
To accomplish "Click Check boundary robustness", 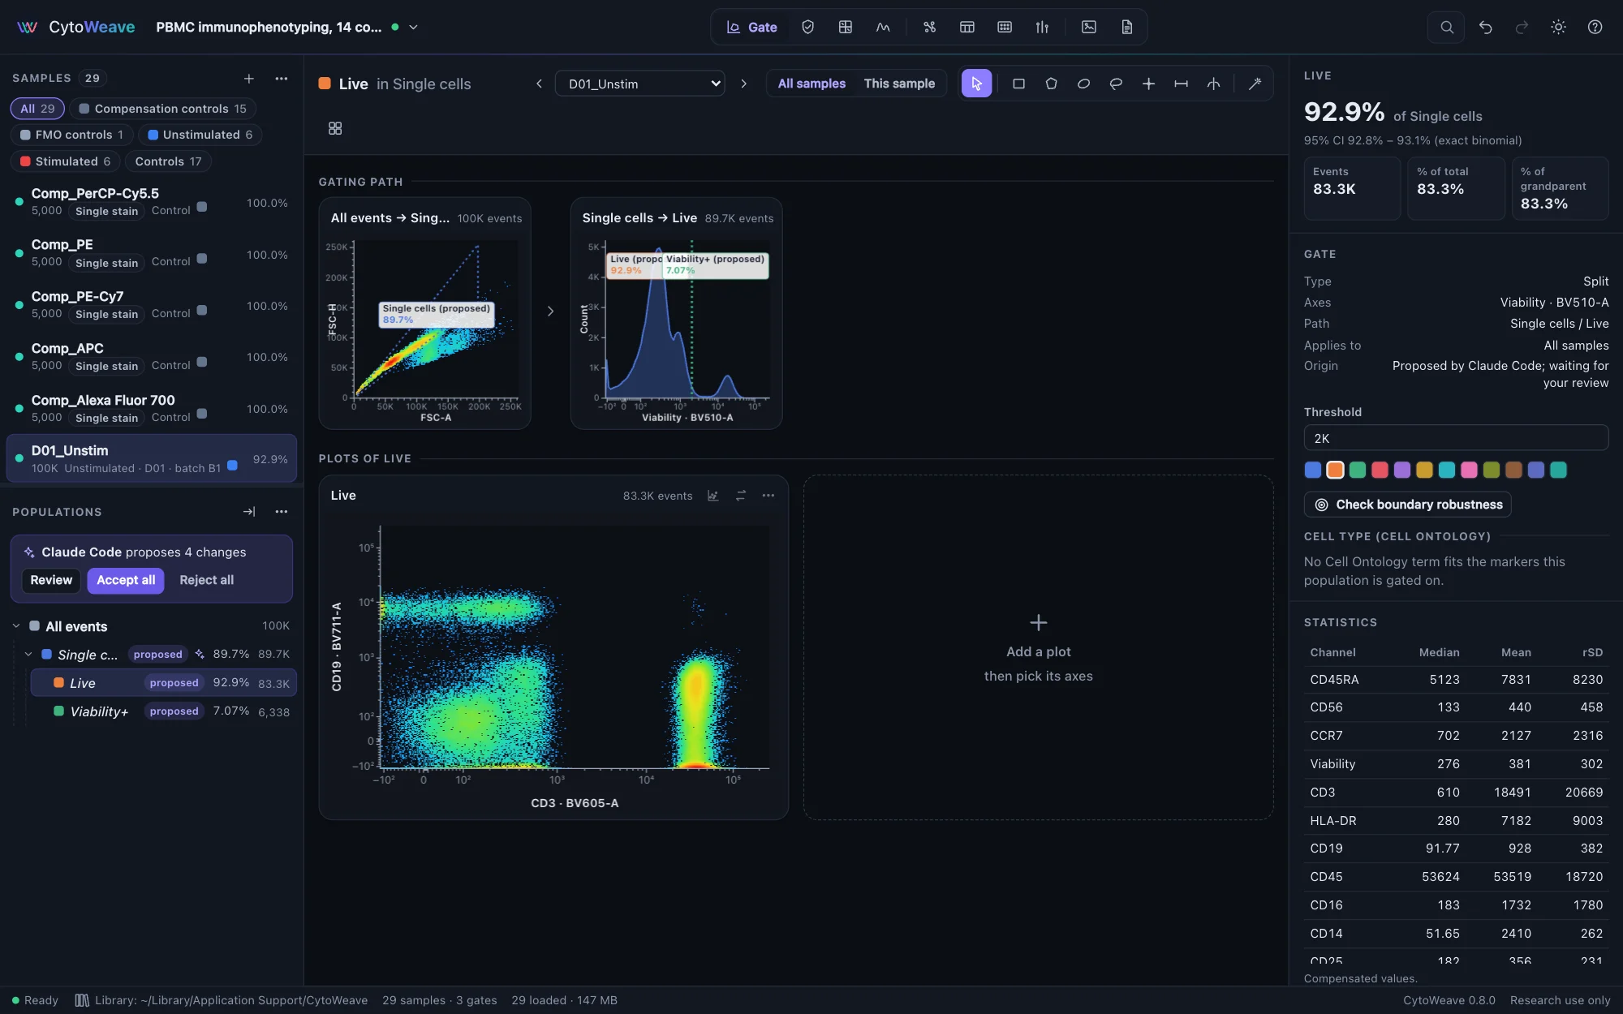I will (x=1407, y=505).
